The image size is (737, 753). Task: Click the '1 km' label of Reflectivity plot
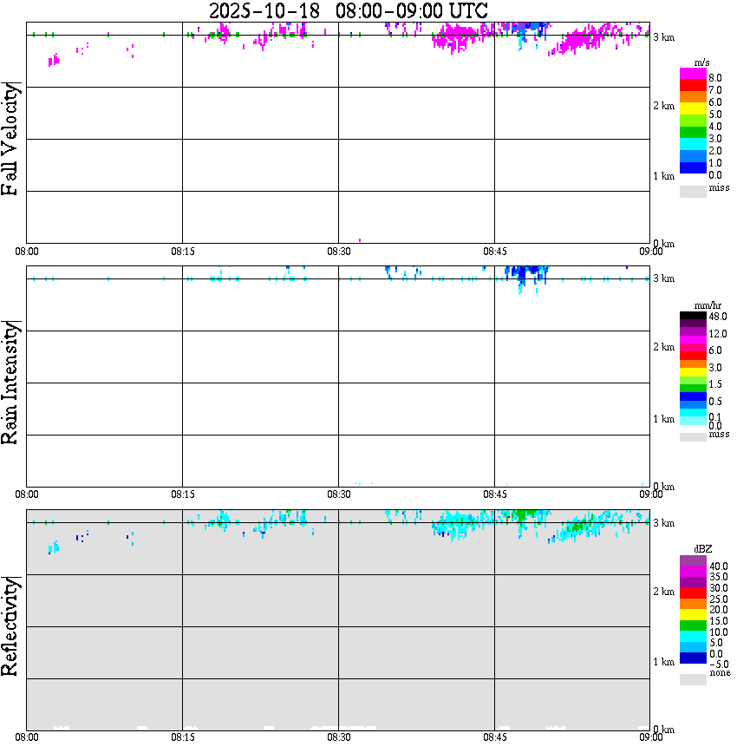tap(664, 662)
